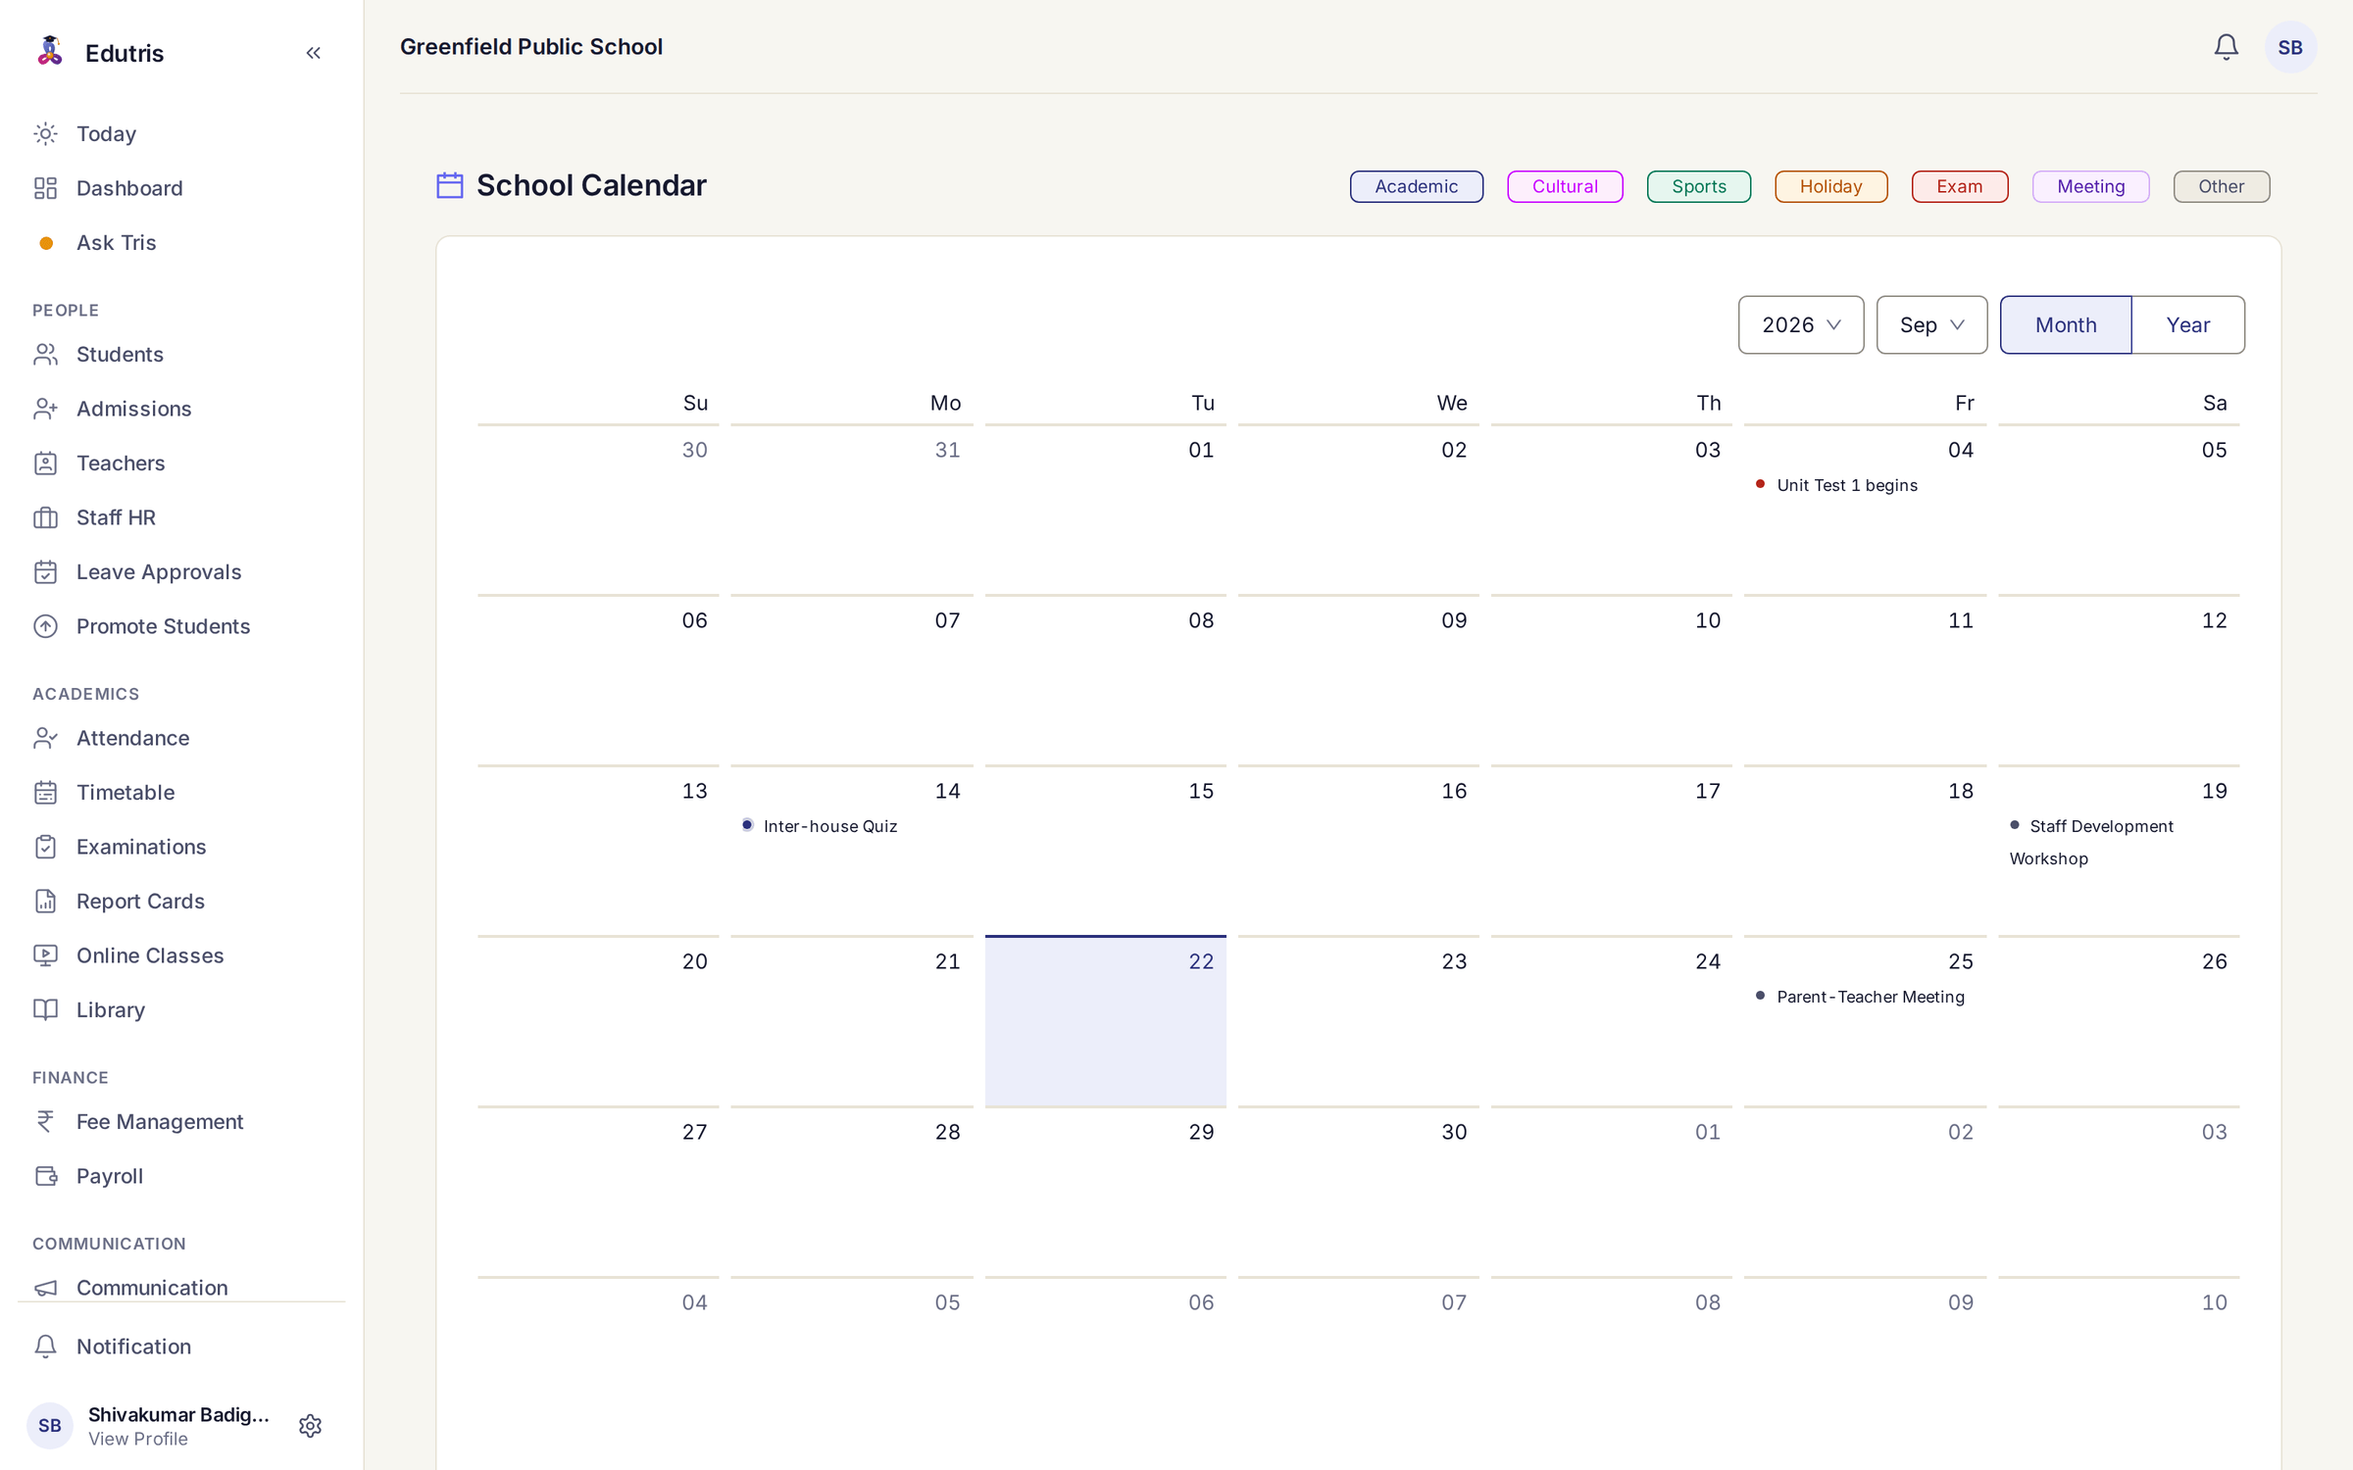This screenshot has height=1470, width=2353.
Task: Click the settings gear beside View Profile
Action: pyautogui.click(x=310, y=1425)
